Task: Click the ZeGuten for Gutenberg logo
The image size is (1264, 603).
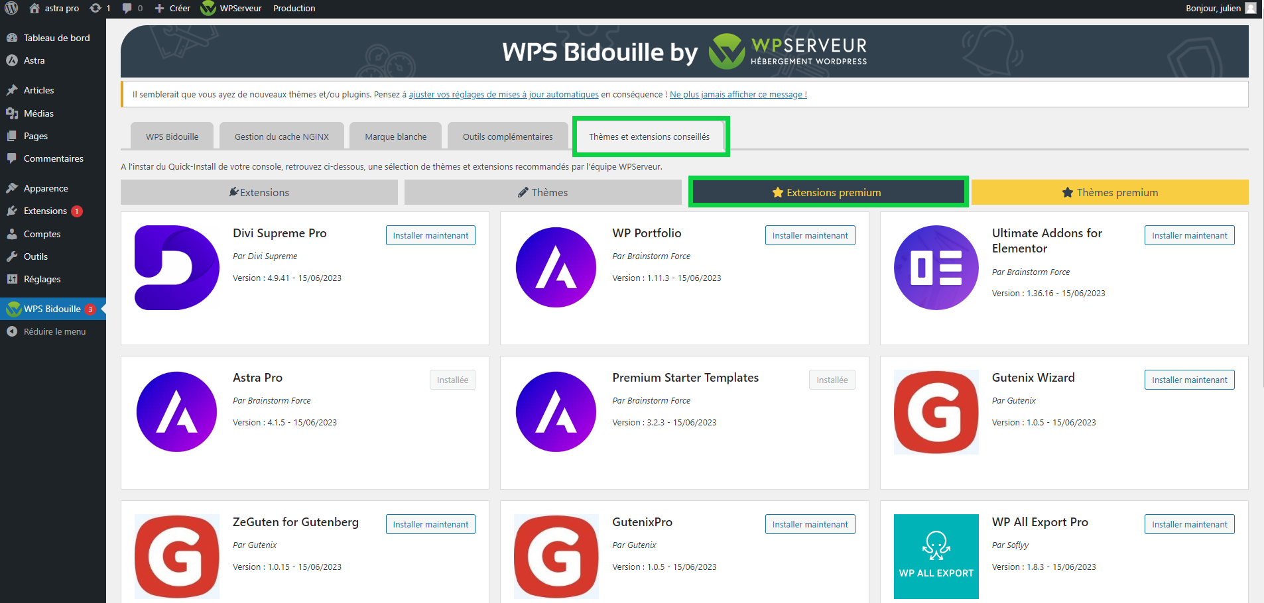Action: click(x=177, y=557)
